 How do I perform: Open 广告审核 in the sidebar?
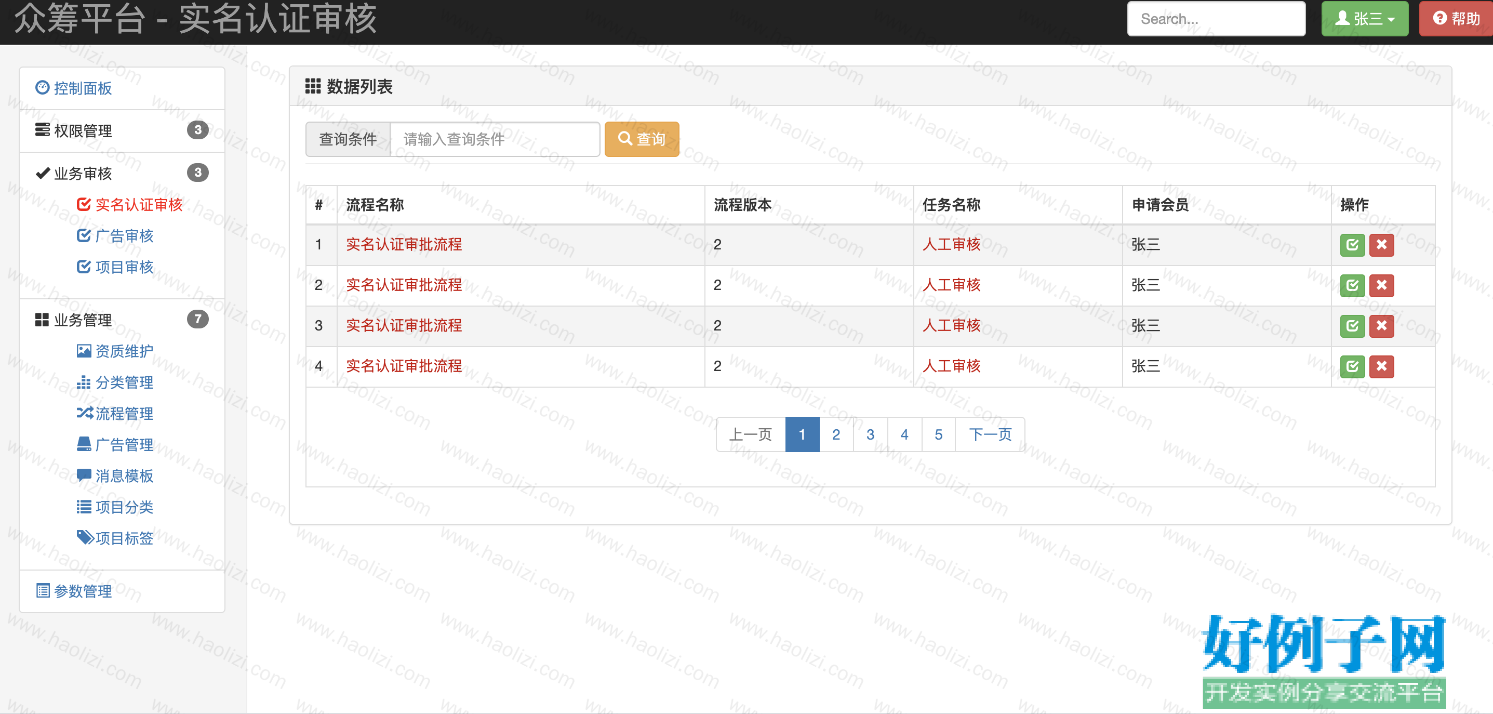click(115, 236)
